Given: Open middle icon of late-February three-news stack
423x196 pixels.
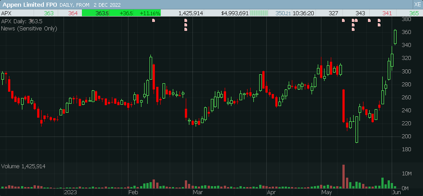Looking at the screenshot, I should (x=186, y=25).
